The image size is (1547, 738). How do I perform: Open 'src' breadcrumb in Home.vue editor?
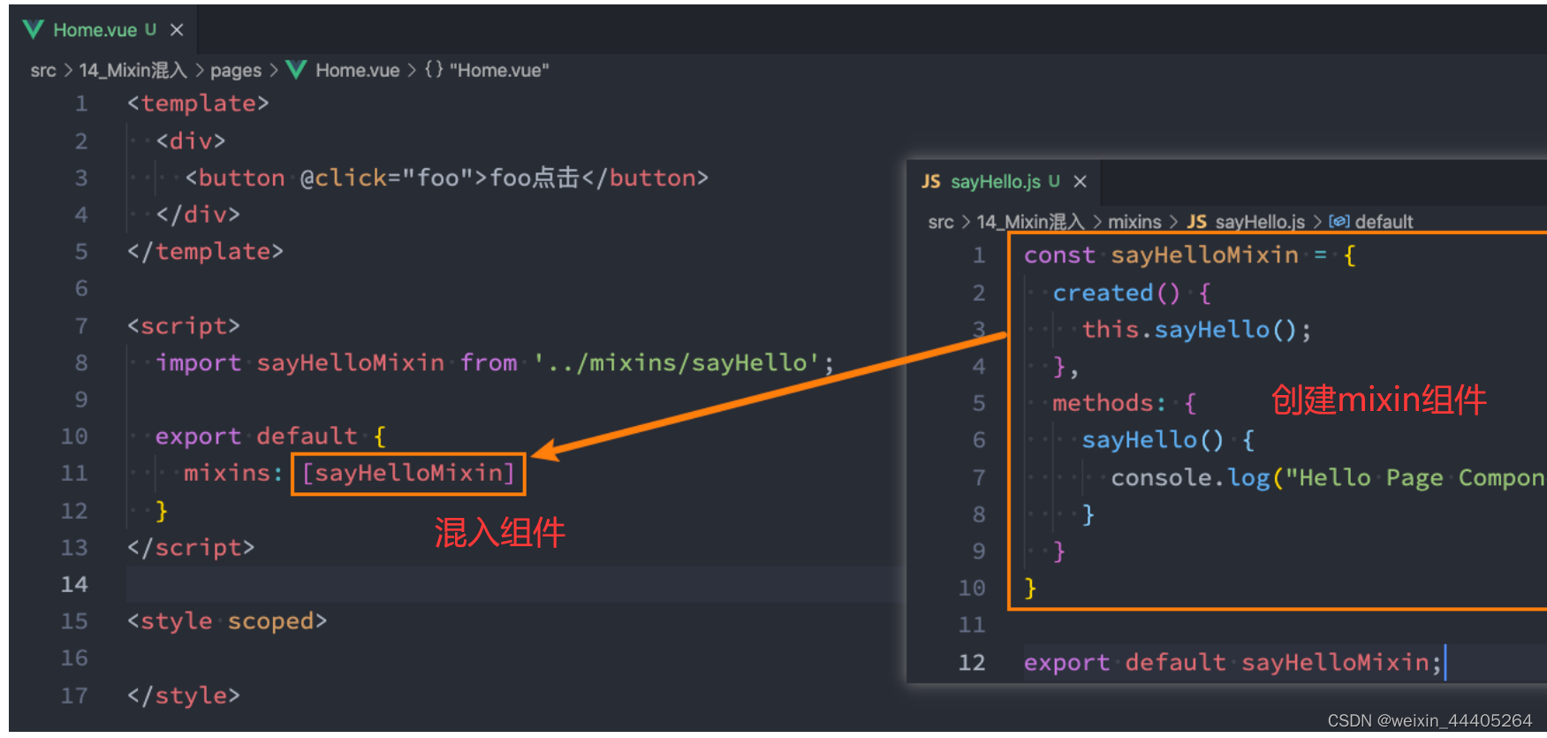pyautogui.click(x=43, y=71)
